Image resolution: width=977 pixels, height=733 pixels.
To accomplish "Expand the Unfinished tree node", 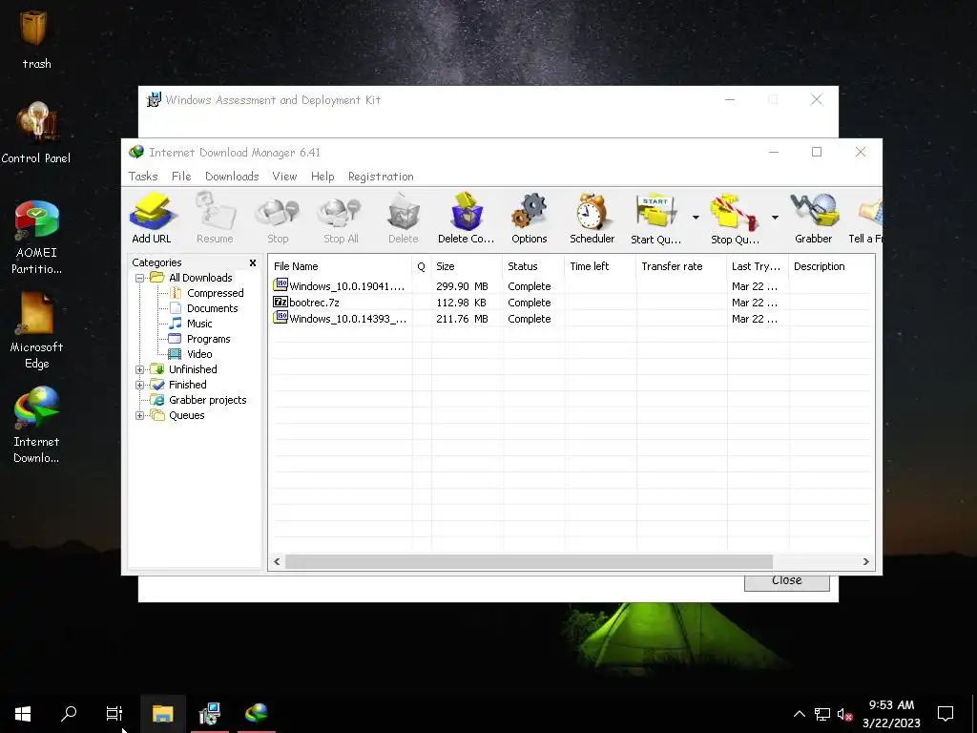I will 139,369.
